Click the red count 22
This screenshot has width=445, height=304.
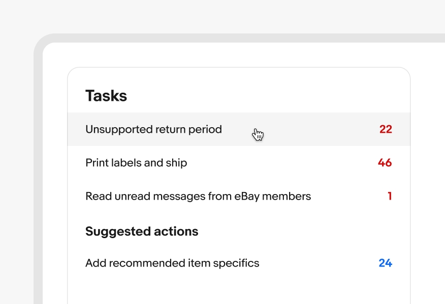point(386,129)
